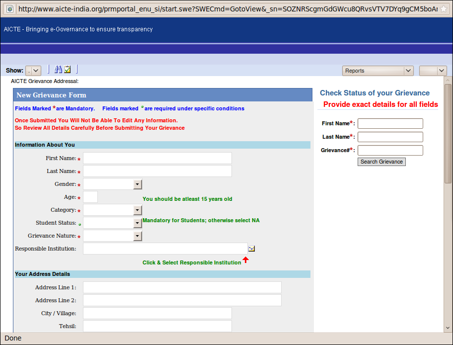Click the green checkmark toolbar icon
Image resolution: width=453 pixels, height=345 pixels.
67,69
